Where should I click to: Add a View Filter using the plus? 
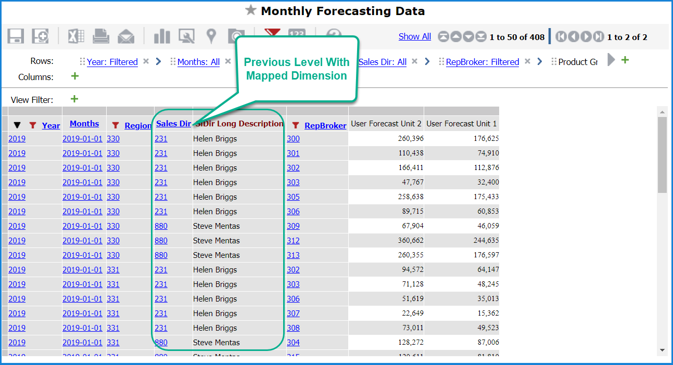point(74,99)
